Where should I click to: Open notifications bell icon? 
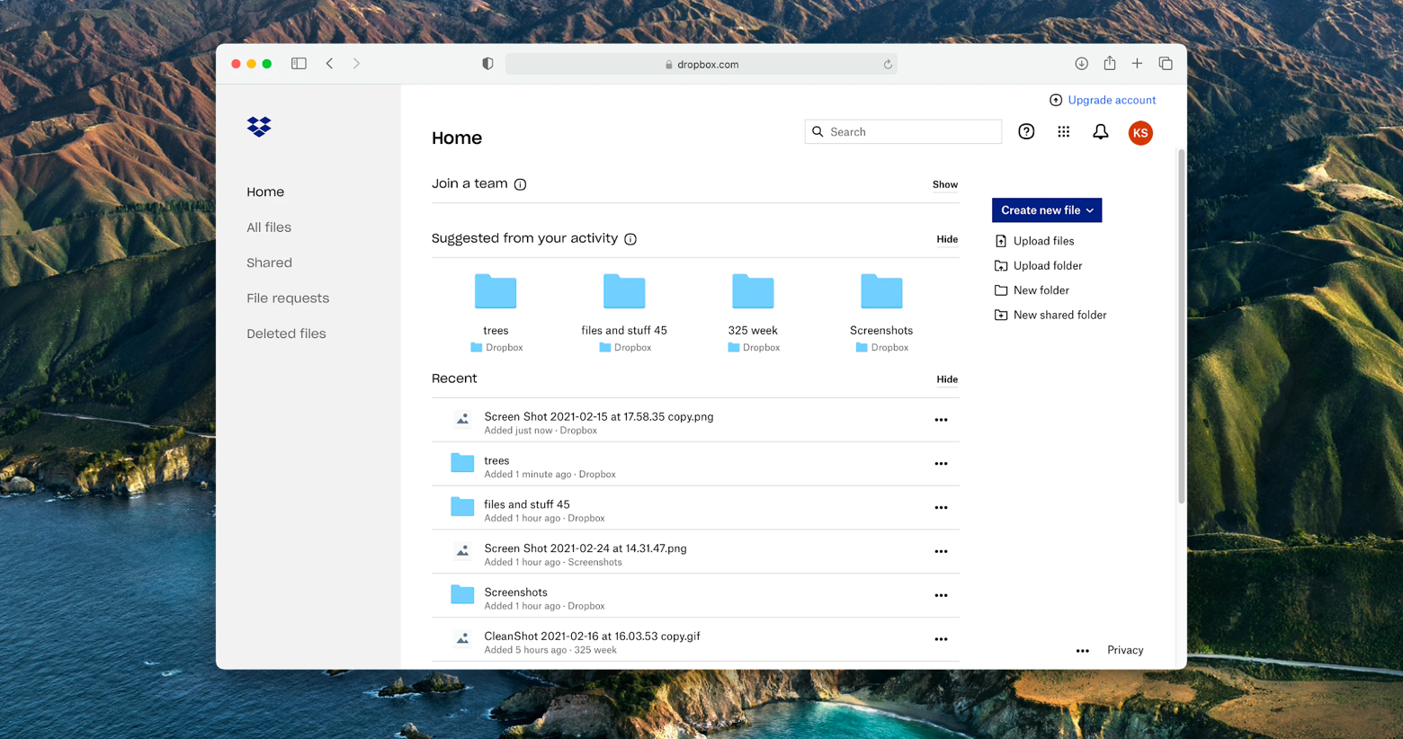coord(1100,132)
